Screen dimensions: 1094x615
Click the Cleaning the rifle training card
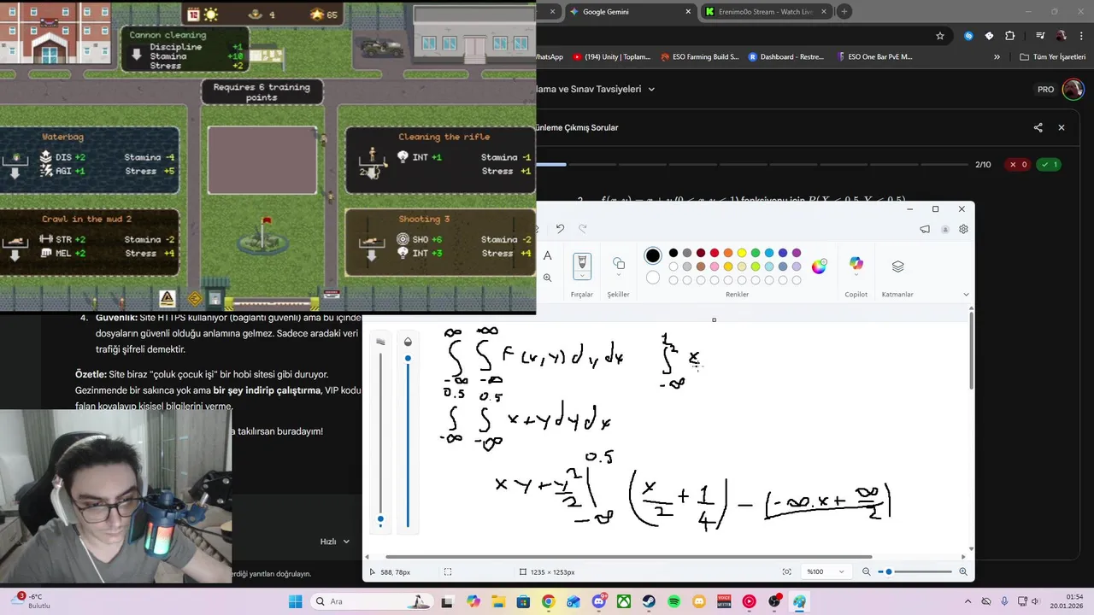441,159
